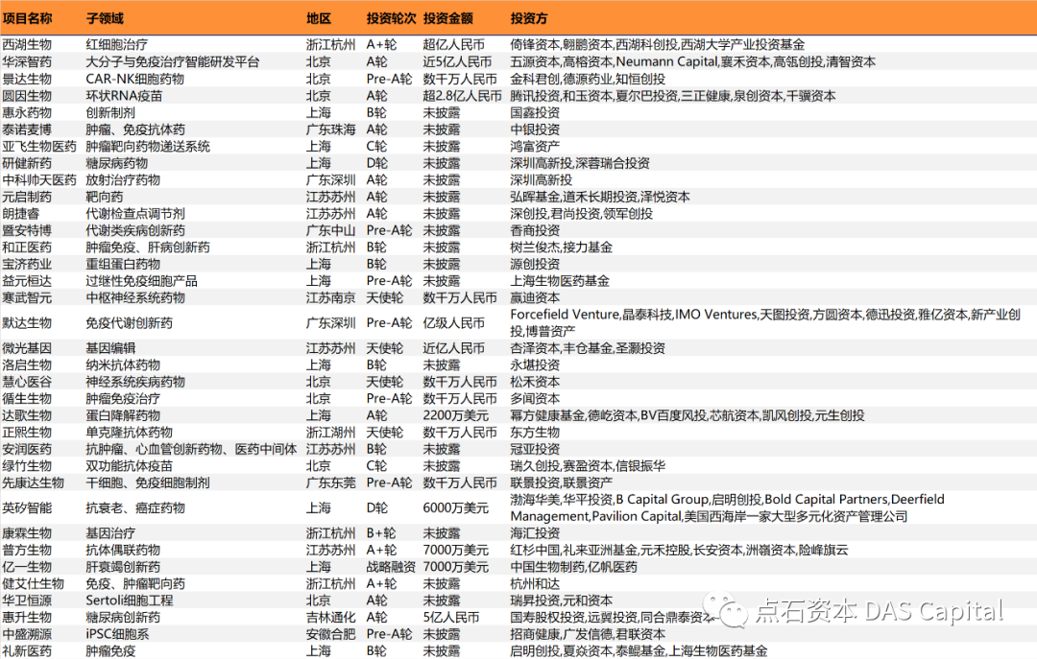Select the 普方生物 project cell
This screenshot has height=659, width=1037.
tap(27, 550)
